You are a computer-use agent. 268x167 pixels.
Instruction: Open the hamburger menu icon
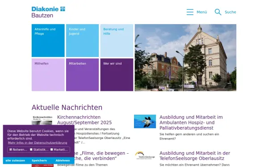(190, 12)
